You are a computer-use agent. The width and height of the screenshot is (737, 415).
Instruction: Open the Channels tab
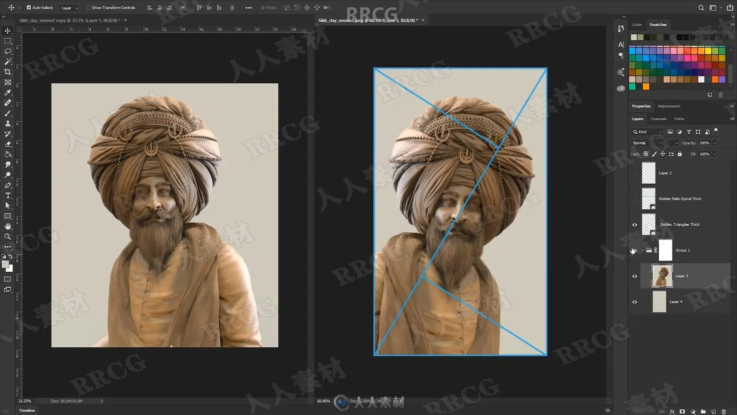click(658, 119)
